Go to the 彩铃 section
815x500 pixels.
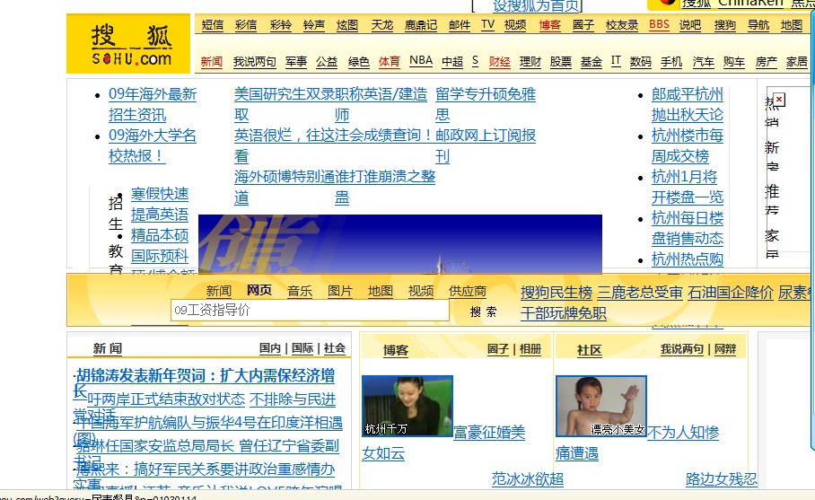point(281,25)
